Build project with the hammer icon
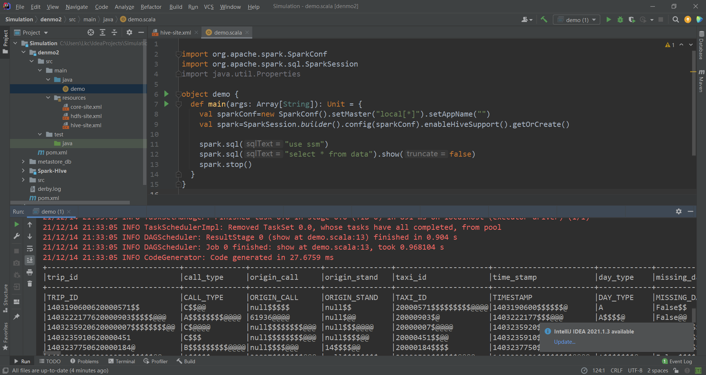706x375 pixels. coord(544,19)
